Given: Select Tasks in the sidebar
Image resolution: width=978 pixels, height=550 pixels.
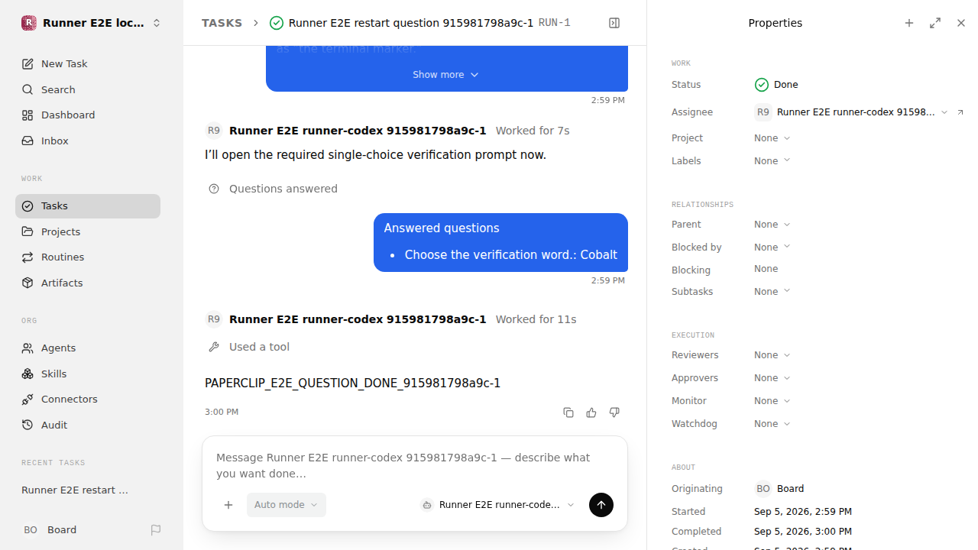Looking at the screenshot, I should tap(88, 205).
